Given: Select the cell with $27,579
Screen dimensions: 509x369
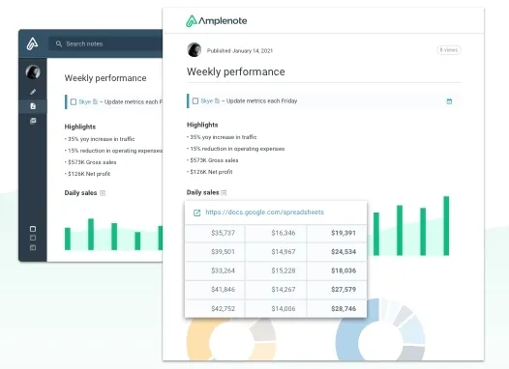Looking at the screenshot, I should [x=337, y=289].
